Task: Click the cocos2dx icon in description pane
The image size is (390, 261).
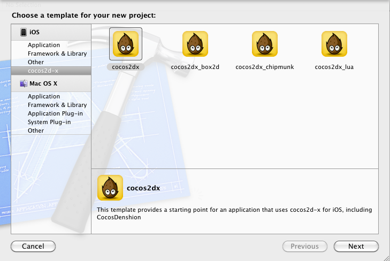Action: click(110, 188)
